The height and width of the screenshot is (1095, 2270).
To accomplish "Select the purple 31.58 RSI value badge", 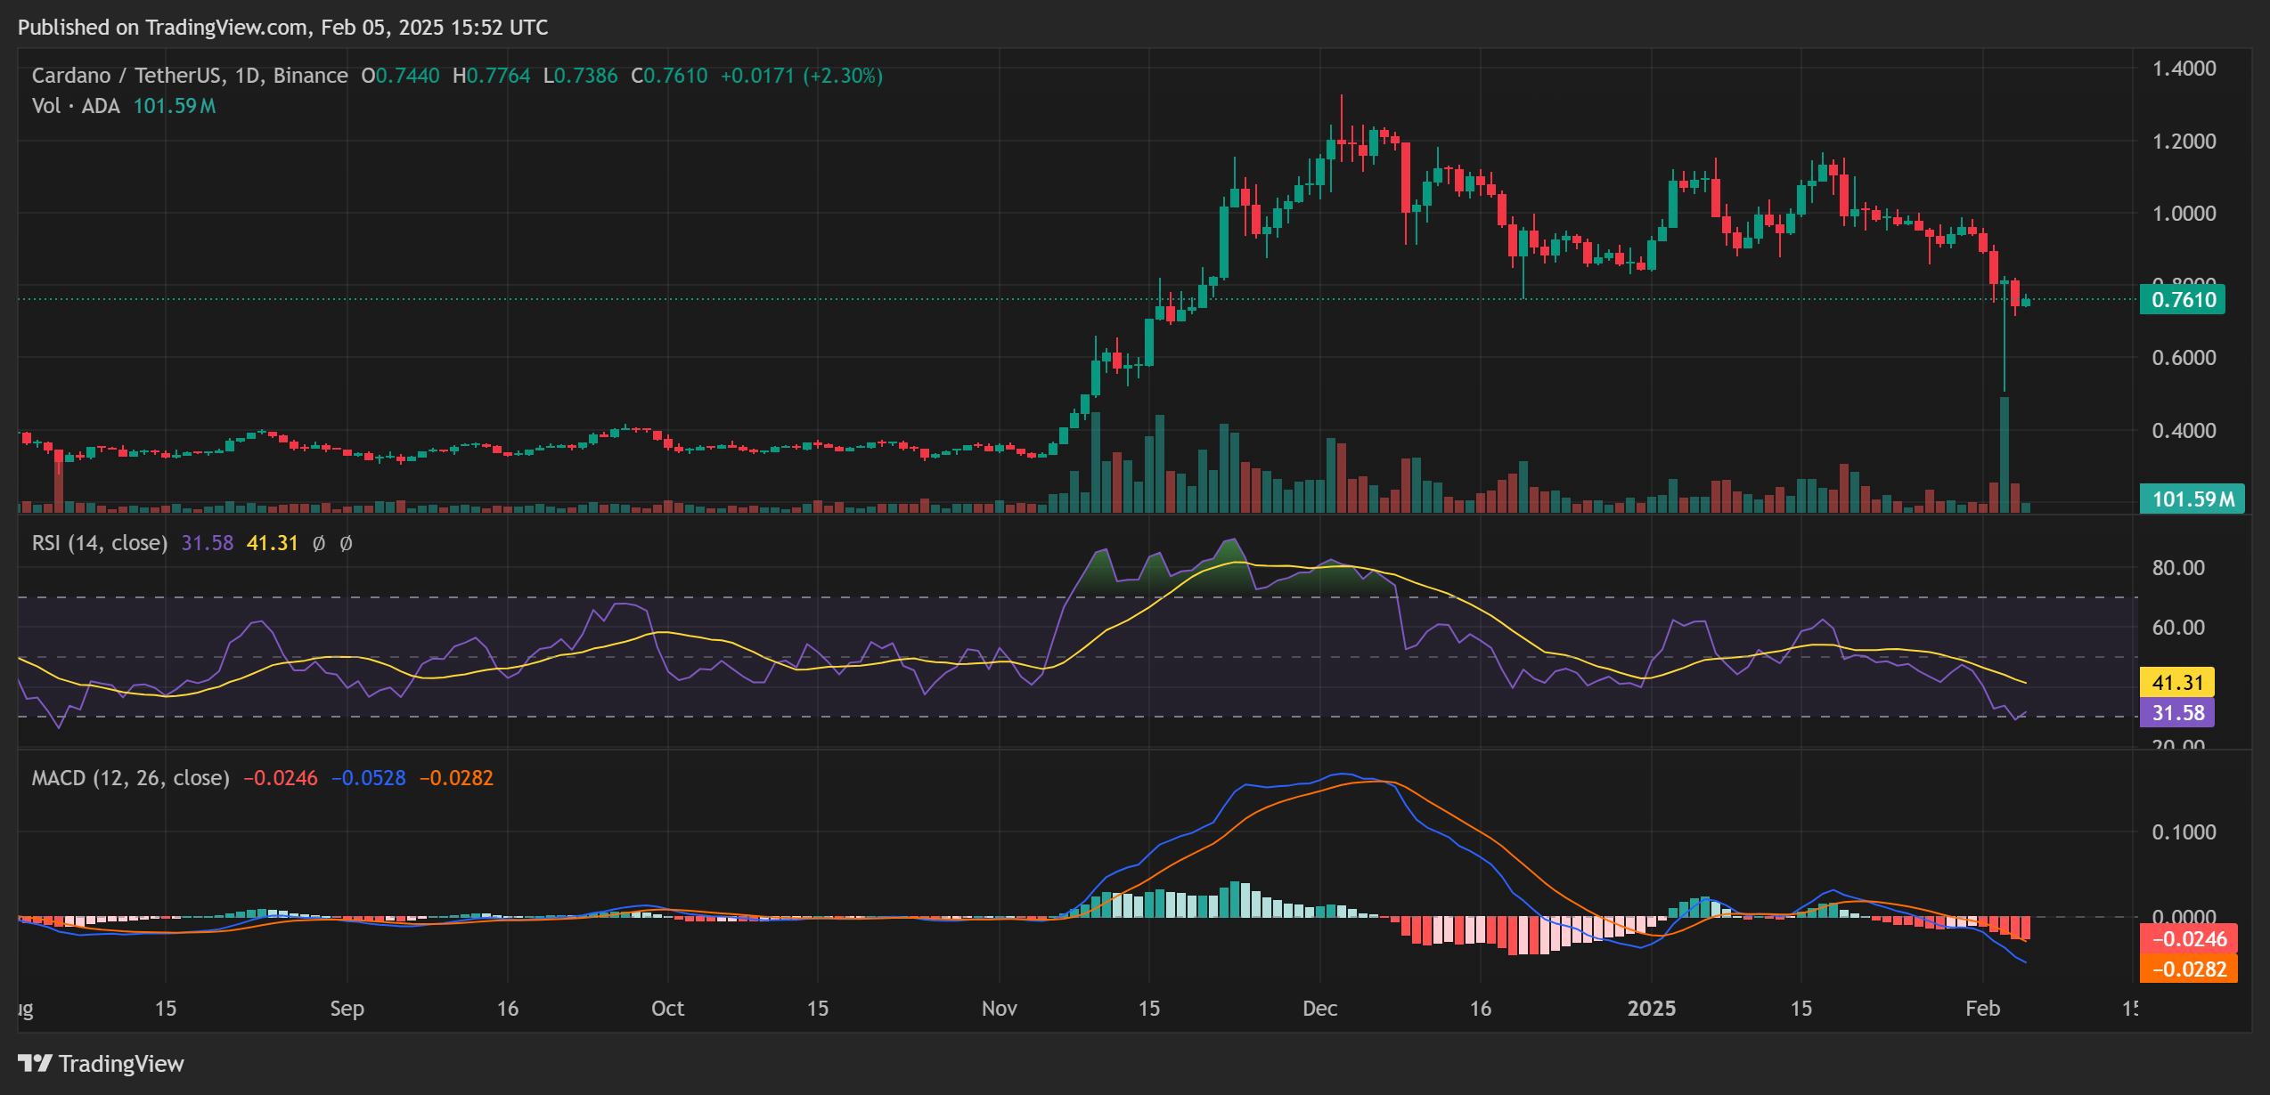I will [x=2176, y=713].
